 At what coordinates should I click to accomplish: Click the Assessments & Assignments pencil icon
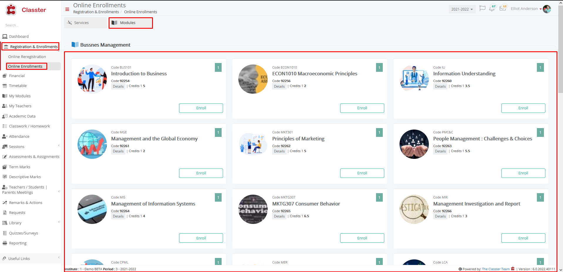pos(5,157)
